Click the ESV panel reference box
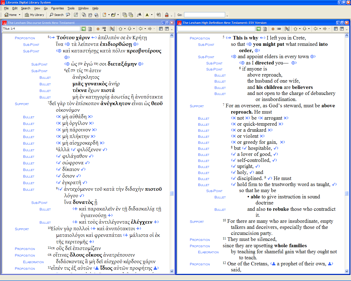The width and height of the screenshot is (351, 281). 216,29
